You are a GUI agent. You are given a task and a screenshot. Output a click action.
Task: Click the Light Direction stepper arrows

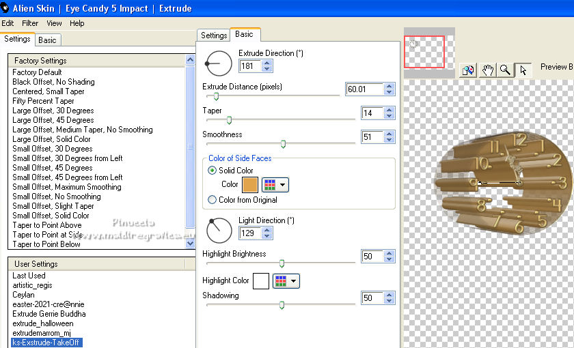coord(267,233)
